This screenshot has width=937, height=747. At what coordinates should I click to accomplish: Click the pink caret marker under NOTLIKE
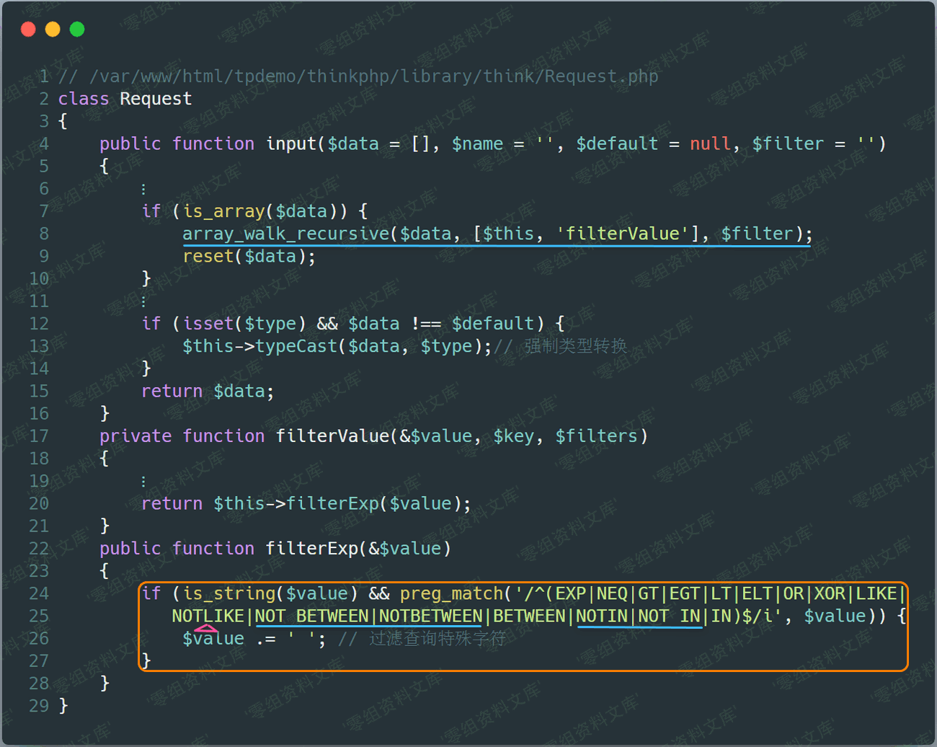pos(205,629)
